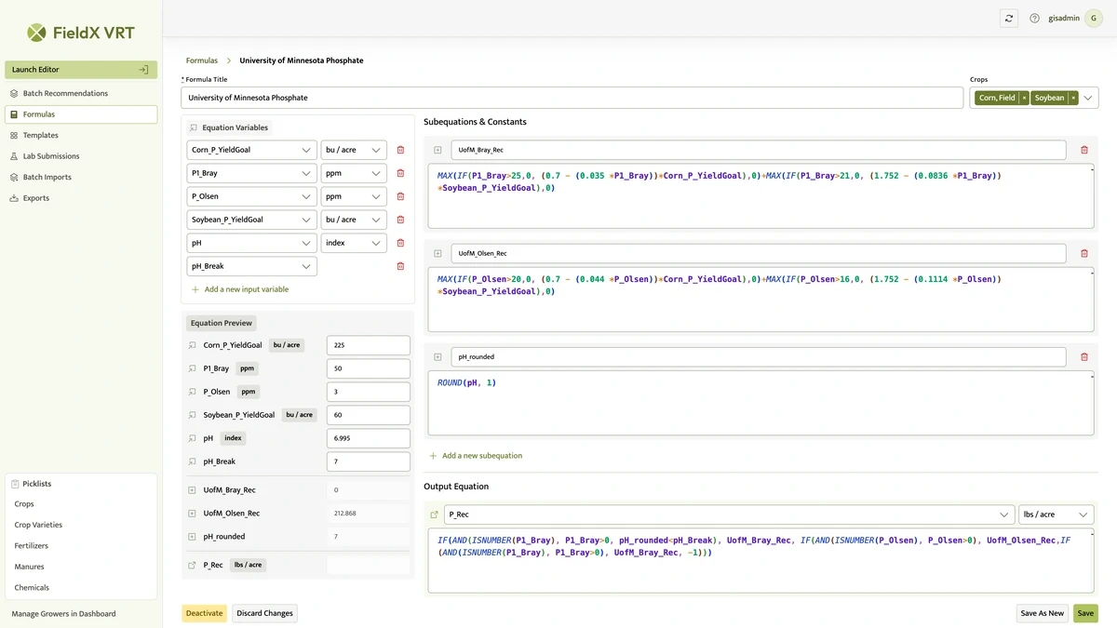
Task: Open Templates in sidebar
Action: pyautogui.click(x=81, y=135)
